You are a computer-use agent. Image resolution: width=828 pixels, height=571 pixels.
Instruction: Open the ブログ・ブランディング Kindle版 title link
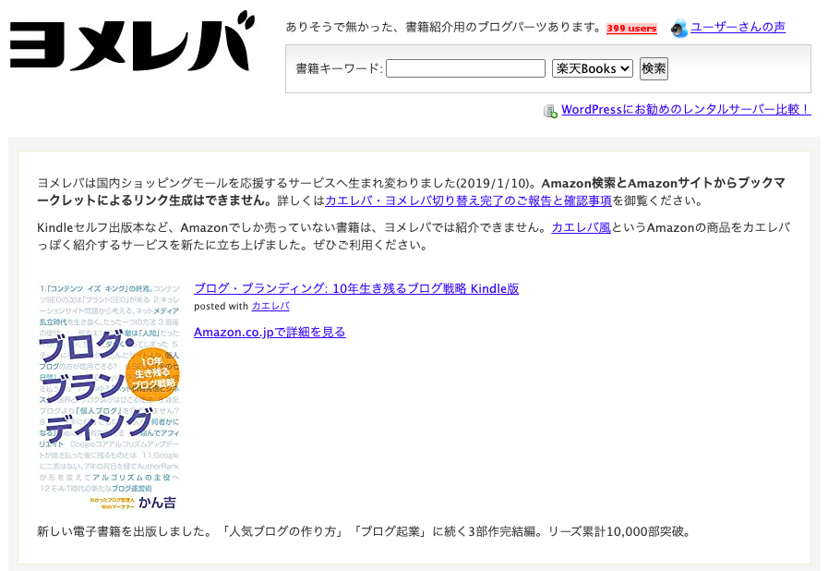[x=356, y=288]
